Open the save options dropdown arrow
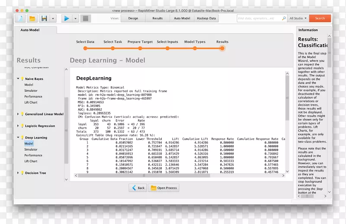Image resolution: width=346 pixels, height=224 pixels. (53, 19)
